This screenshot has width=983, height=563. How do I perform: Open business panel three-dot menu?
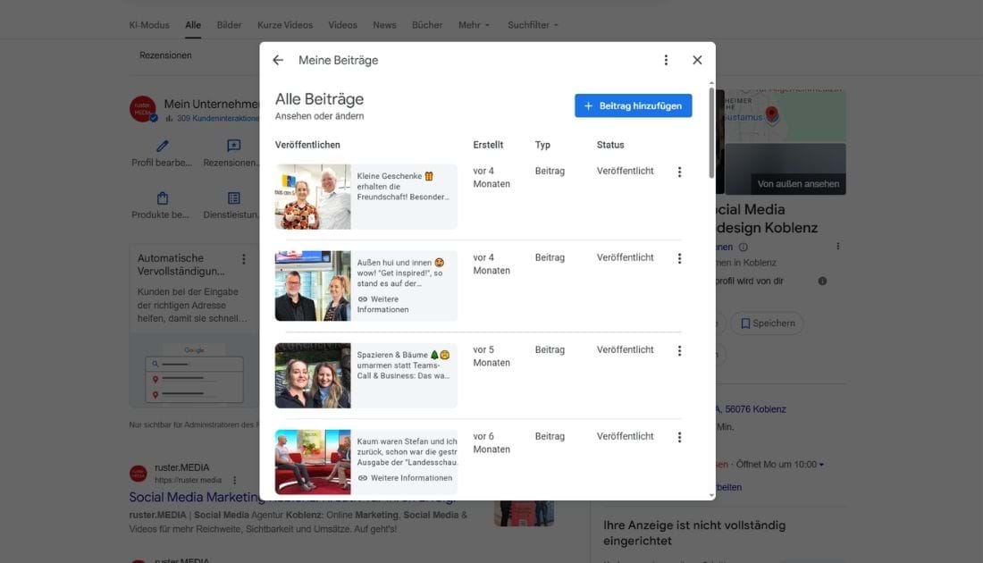click(x=837, y=247)
